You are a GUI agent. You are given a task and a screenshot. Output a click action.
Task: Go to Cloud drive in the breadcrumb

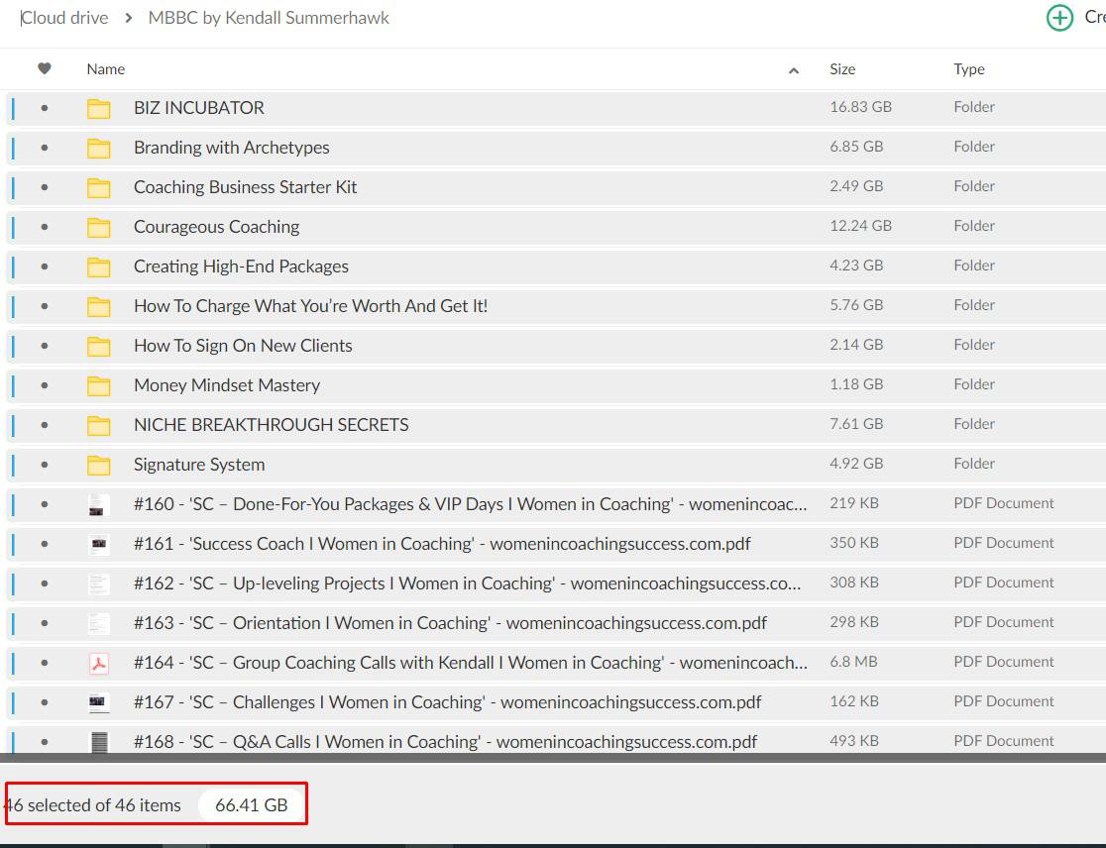65,18
